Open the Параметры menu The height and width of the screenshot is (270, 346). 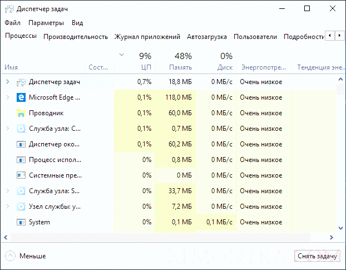46,23
